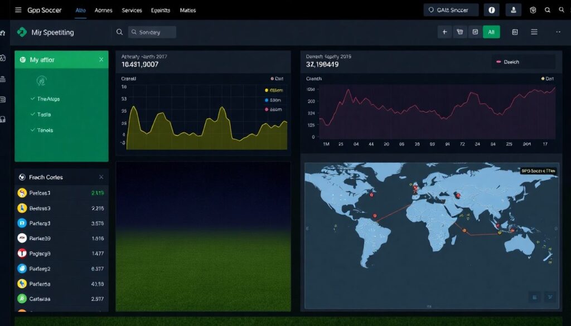Image resolution: width=571 pixels, height=326 pixels.
Task: Close the My aftlor panel
Action: point(101,60)
